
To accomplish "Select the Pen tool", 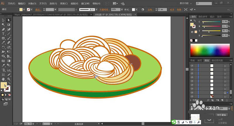I will (3, 29).
